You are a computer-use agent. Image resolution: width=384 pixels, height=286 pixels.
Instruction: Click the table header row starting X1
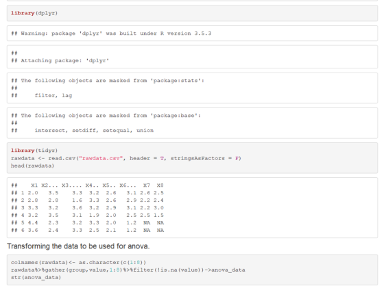point(87,185)
